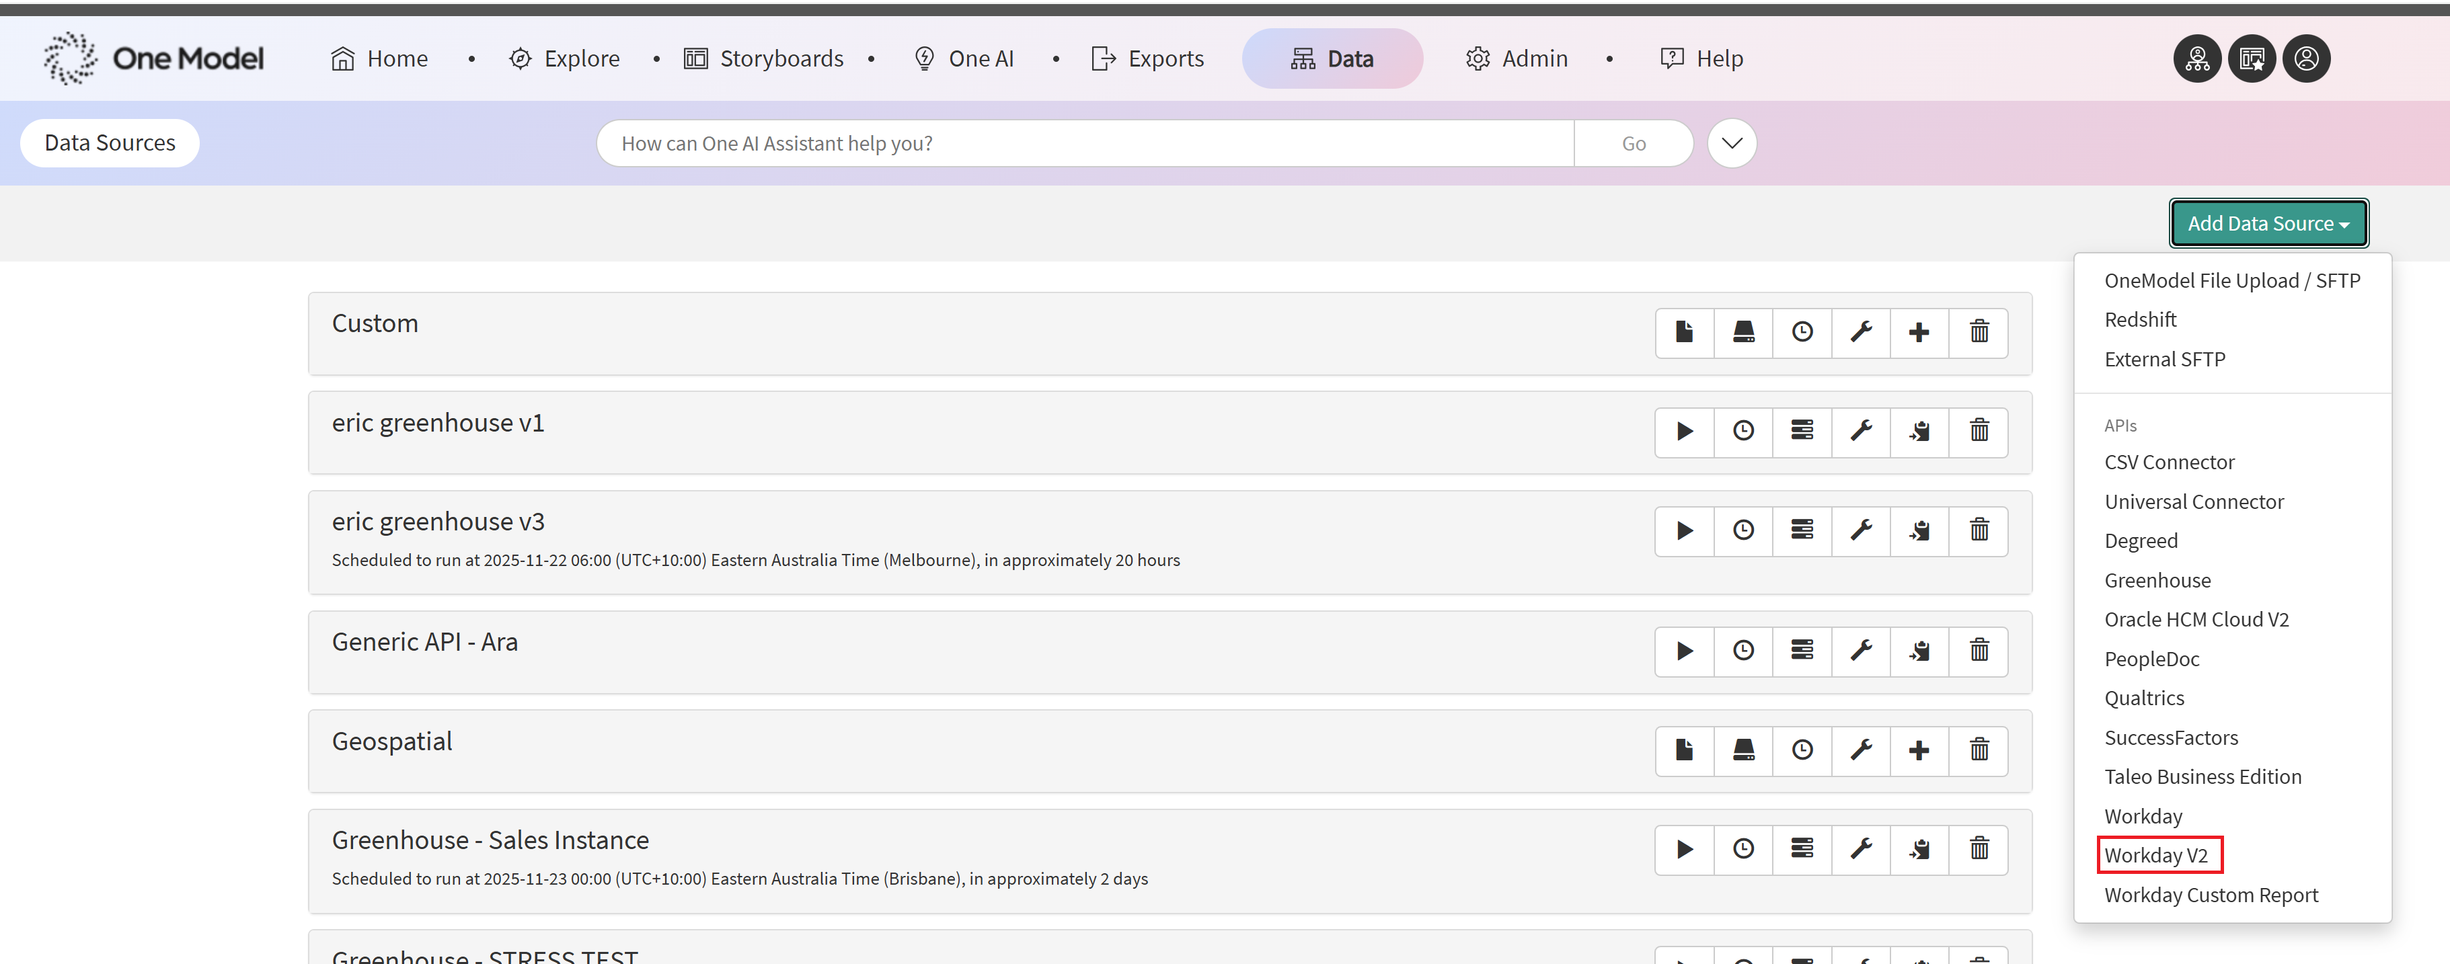2450x964 pixels.
Task: Click the plus icon on Geospatial row
Action: 1918,750
